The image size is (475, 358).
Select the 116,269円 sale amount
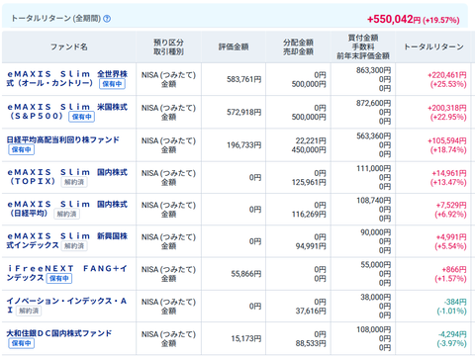pos(309,214)
